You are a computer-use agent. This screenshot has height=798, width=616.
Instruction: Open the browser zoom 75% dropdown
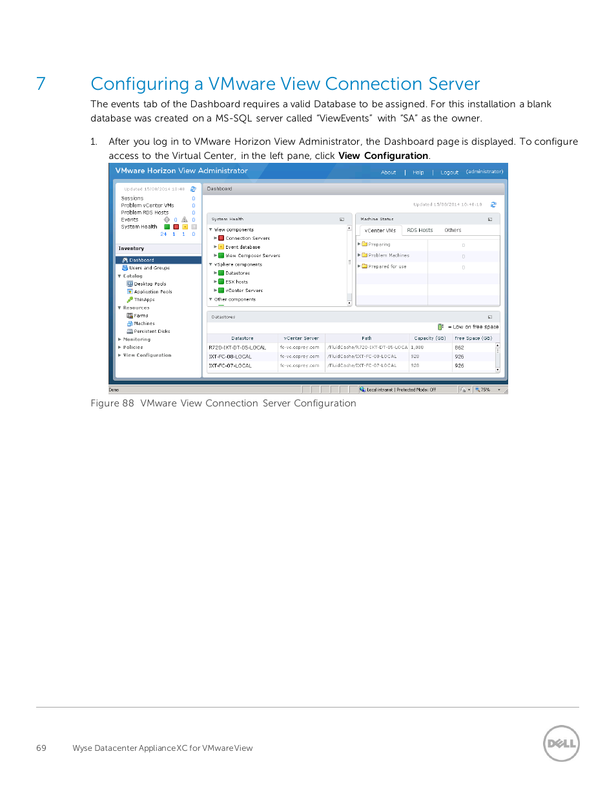click(499, 390)
